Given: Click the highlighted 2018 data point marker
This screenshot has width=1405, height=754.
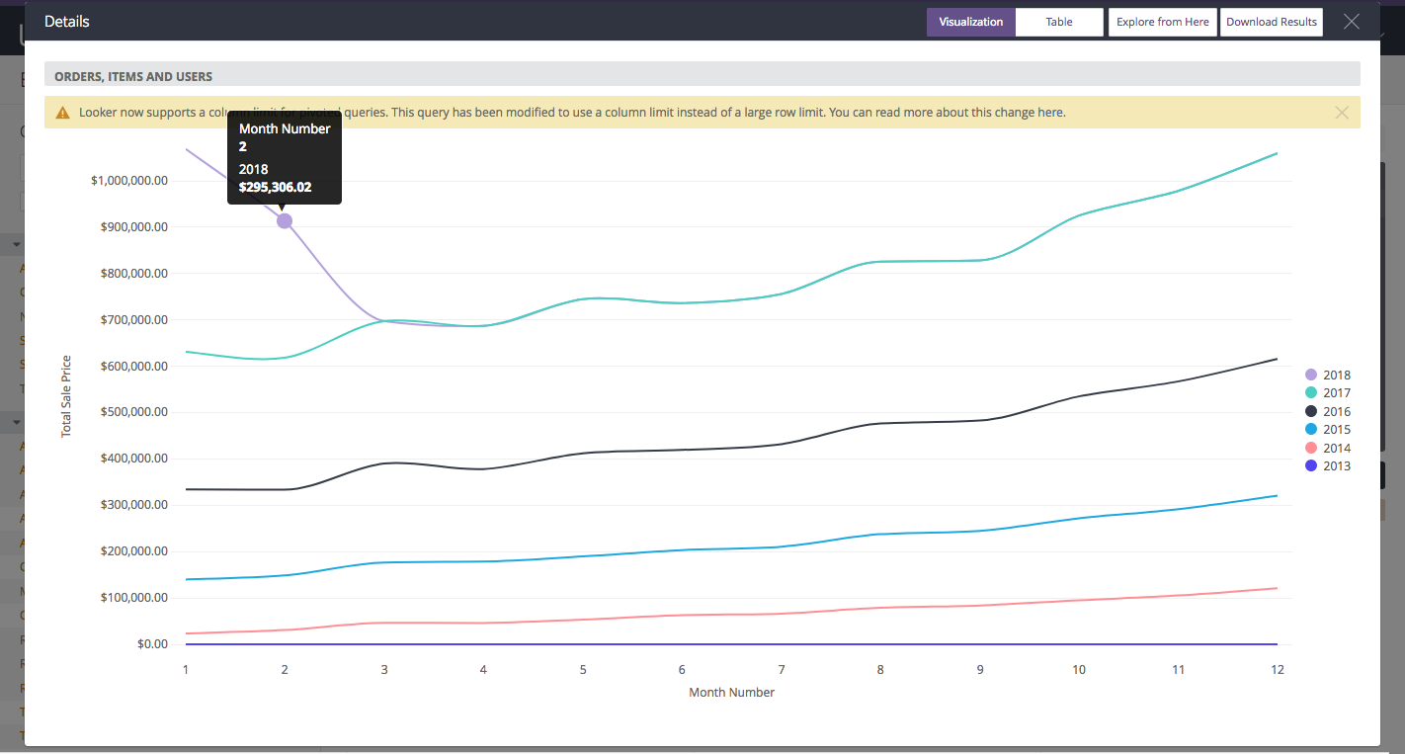Looking at the screenshot, I should (x=285, y=220).
